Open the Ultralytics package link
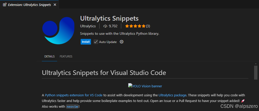 (x=172, y=95)
